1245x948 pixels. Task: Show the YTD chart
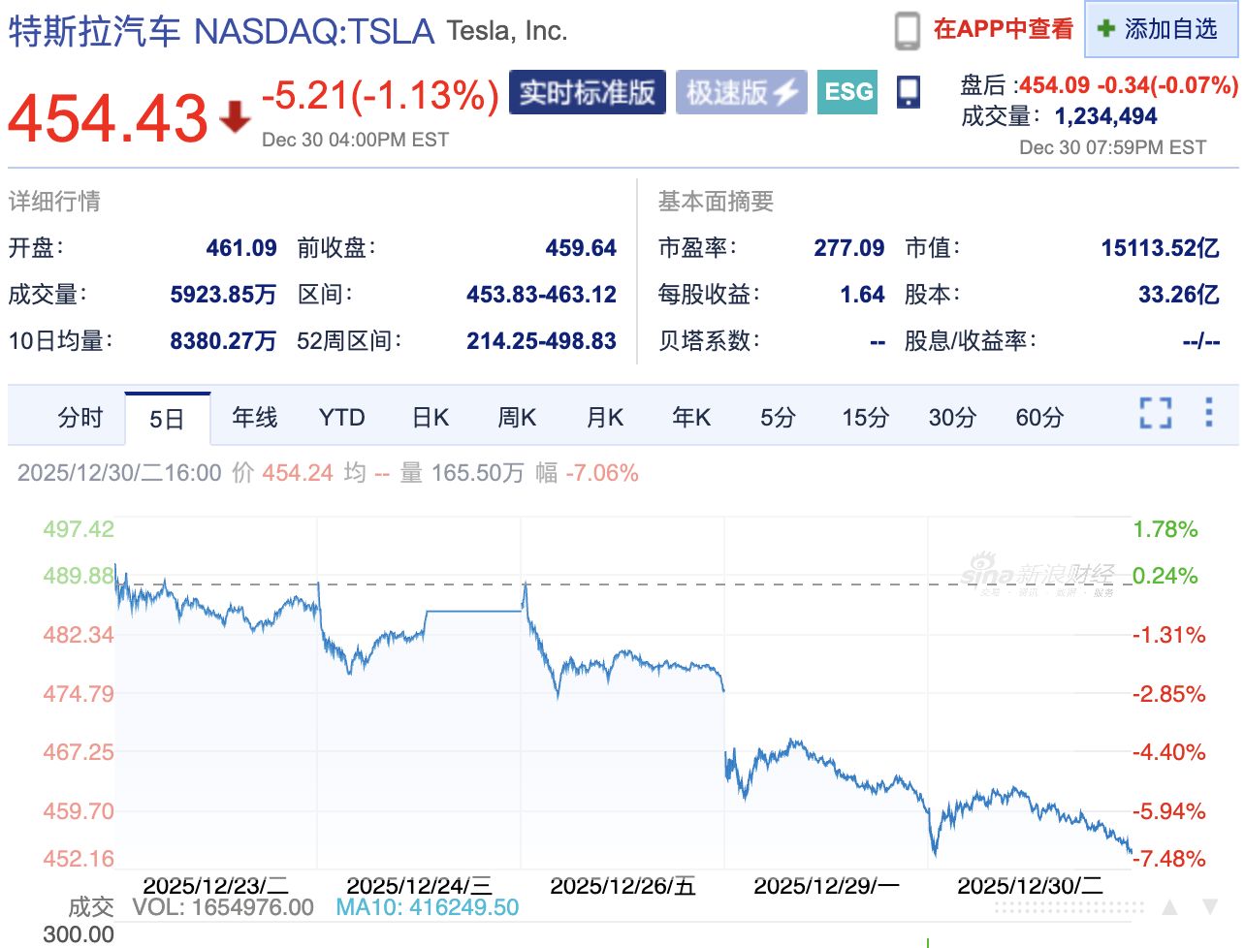click(341, 418)
